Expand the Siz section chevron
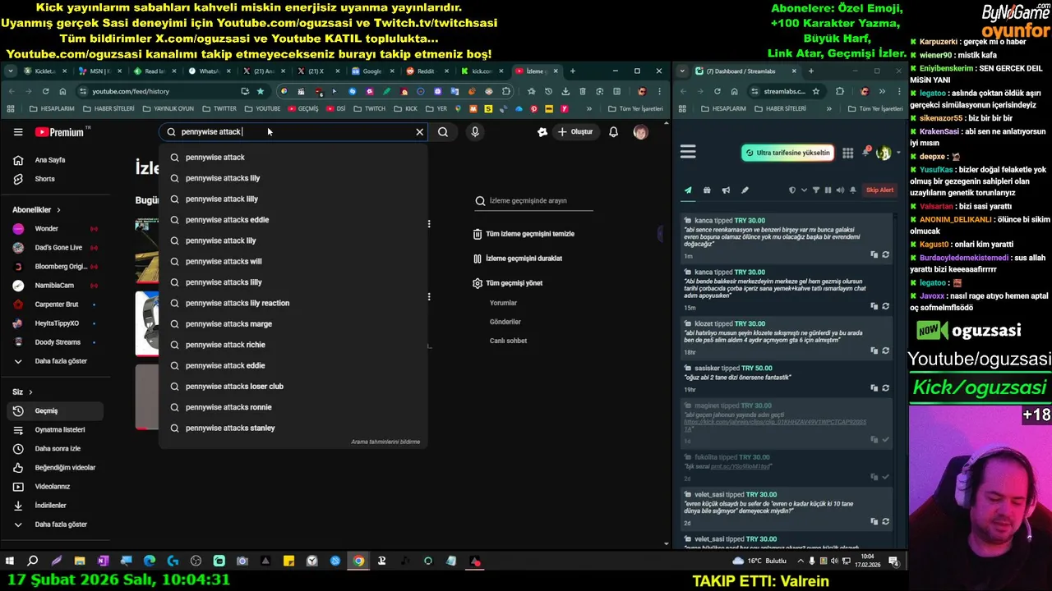1052x591 pixels. coord(30,392)
